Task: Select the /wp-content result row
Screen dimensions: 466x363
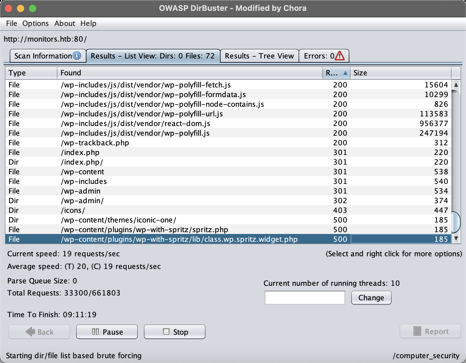Action: [228, 172]
